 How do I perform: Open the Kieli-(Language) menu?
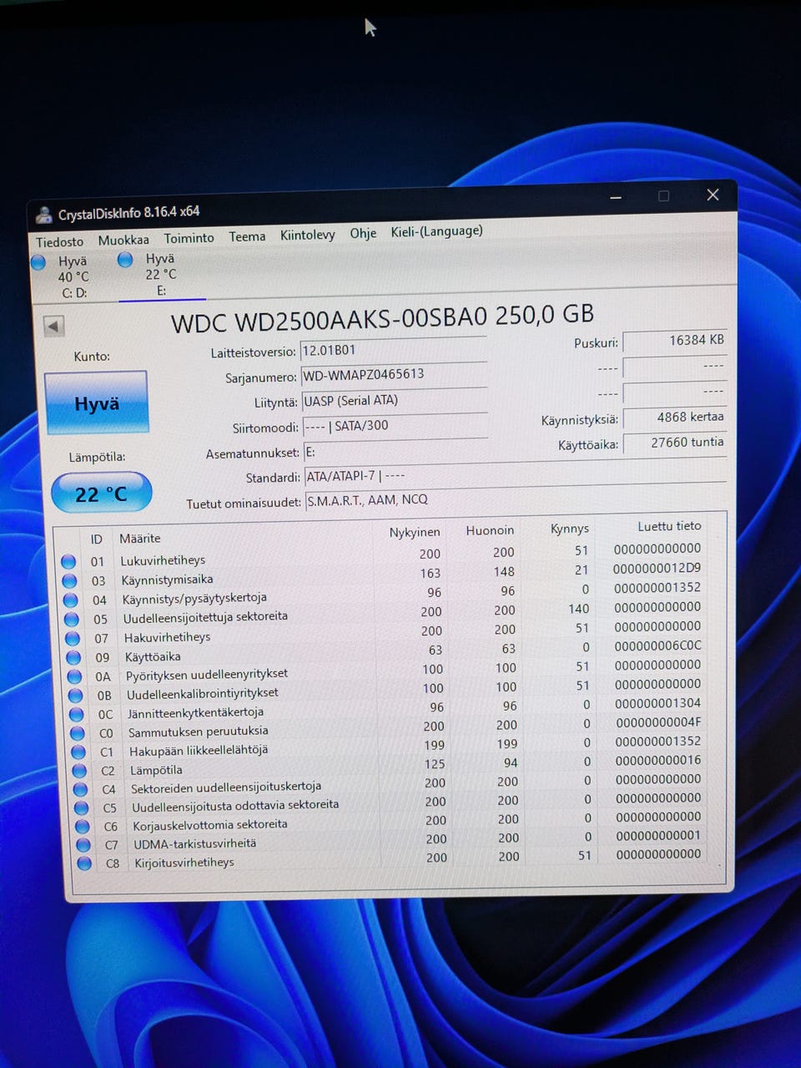pyautogui.click(x=436, y=230)
